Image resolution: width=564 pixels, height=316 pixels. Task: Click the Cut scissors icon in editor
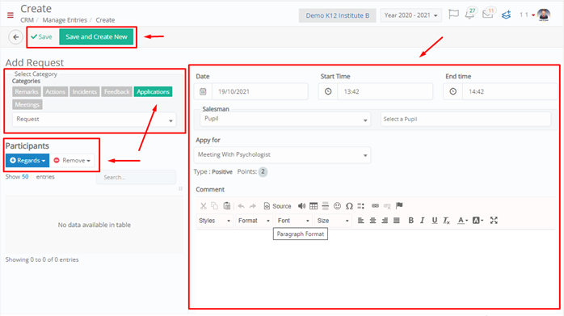204,206
